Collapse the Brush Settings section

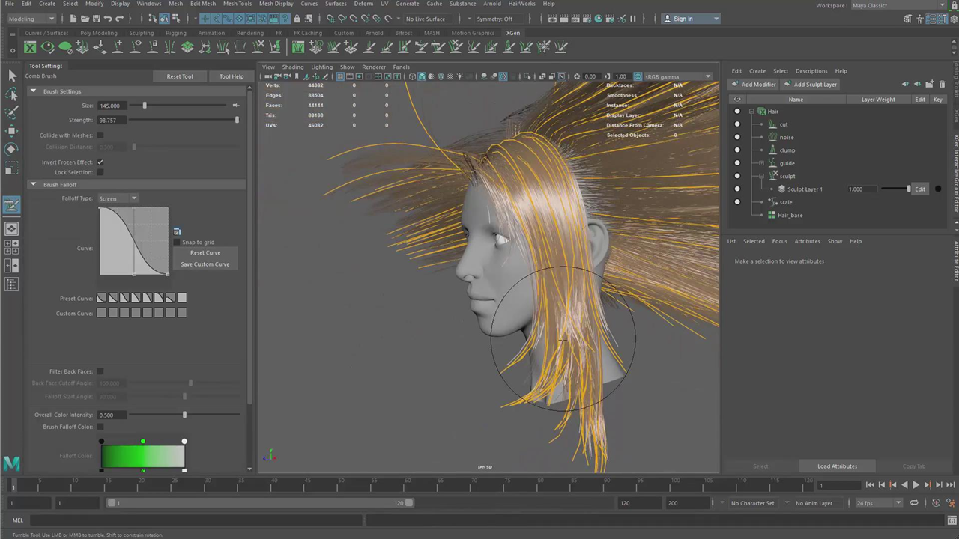33,91
